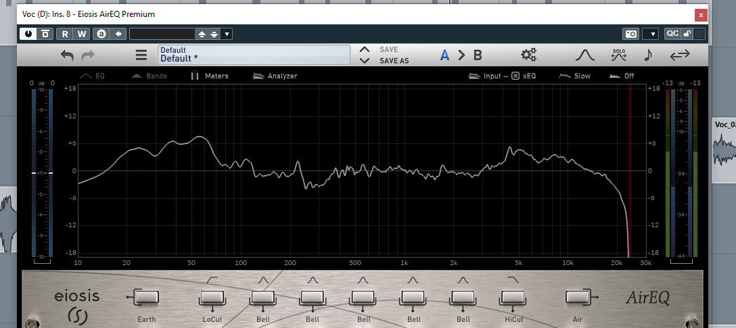Change the analyzer Off mode setting
Image resolution: width=736 pixels, height=328 pixels.
pos(622,76)
